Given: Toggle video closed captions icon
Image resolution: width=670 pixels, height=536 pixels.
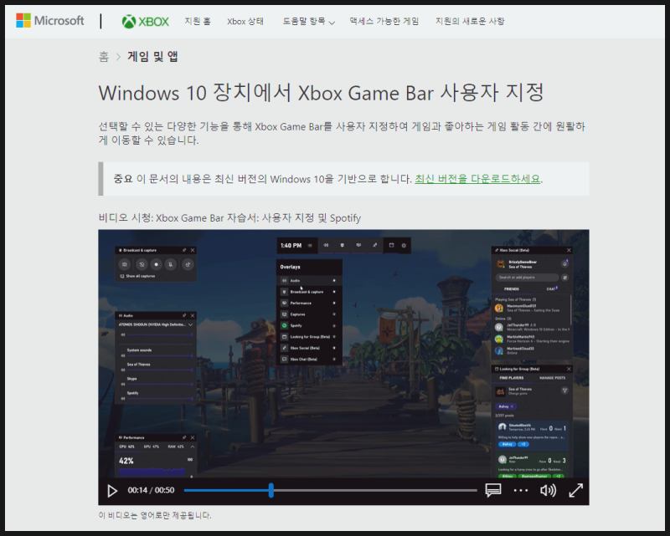Looking at the screenshot, I should (x=493, y=490).
